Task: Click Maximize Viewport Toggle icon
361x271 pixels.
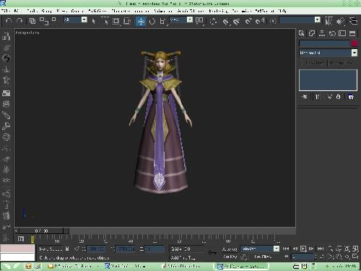Action: click(x=355, y=257)
